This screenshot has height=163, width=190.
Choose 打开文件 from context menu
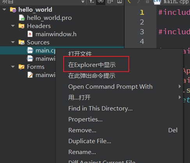coord(80,54)
